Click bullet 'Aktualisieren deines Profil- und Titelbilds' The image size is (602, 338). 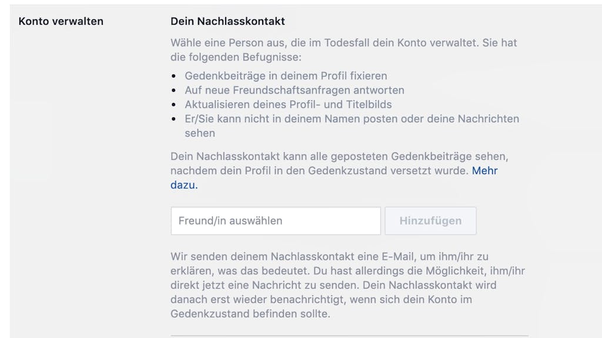tap(288, 105)
